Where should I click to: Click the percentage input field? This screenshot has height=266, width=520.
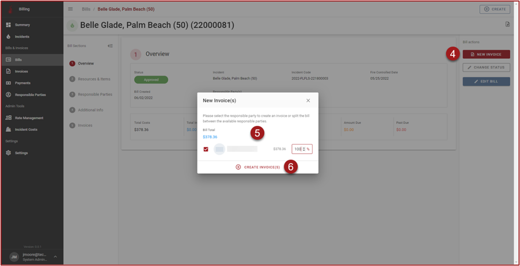pyautogui.click(x=297, y=149)
